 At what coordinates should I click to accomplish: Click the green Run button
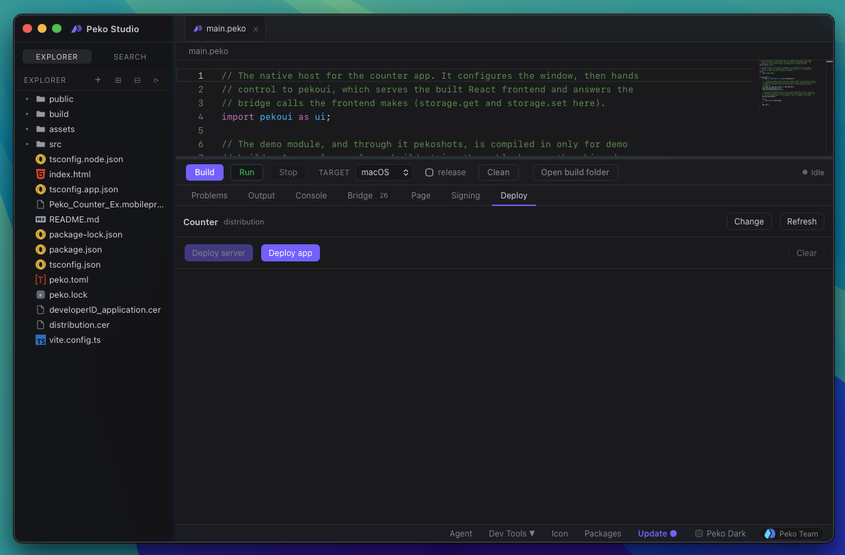pyautogui.click(x=247, y=172)
